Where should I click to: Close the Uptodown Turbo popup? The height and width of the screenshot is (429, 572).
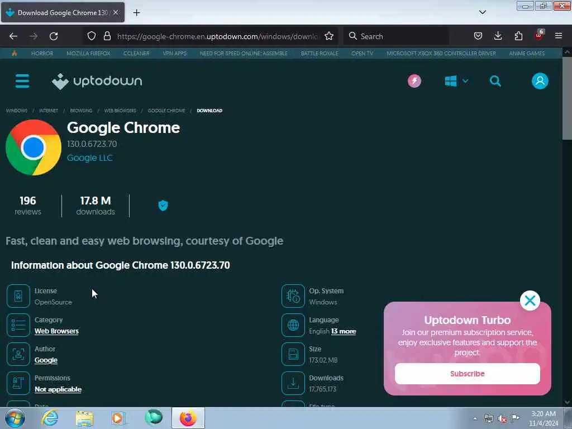(x=530, y=301)
